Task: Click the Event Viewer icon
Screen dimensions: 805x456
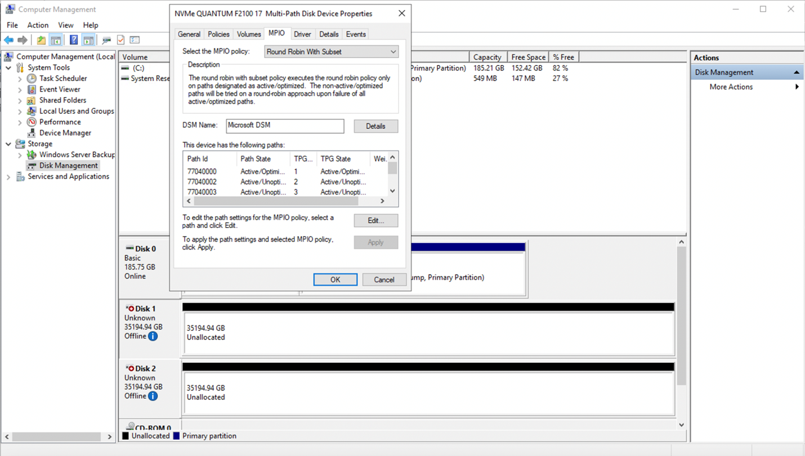Action: tap(32, 89)
